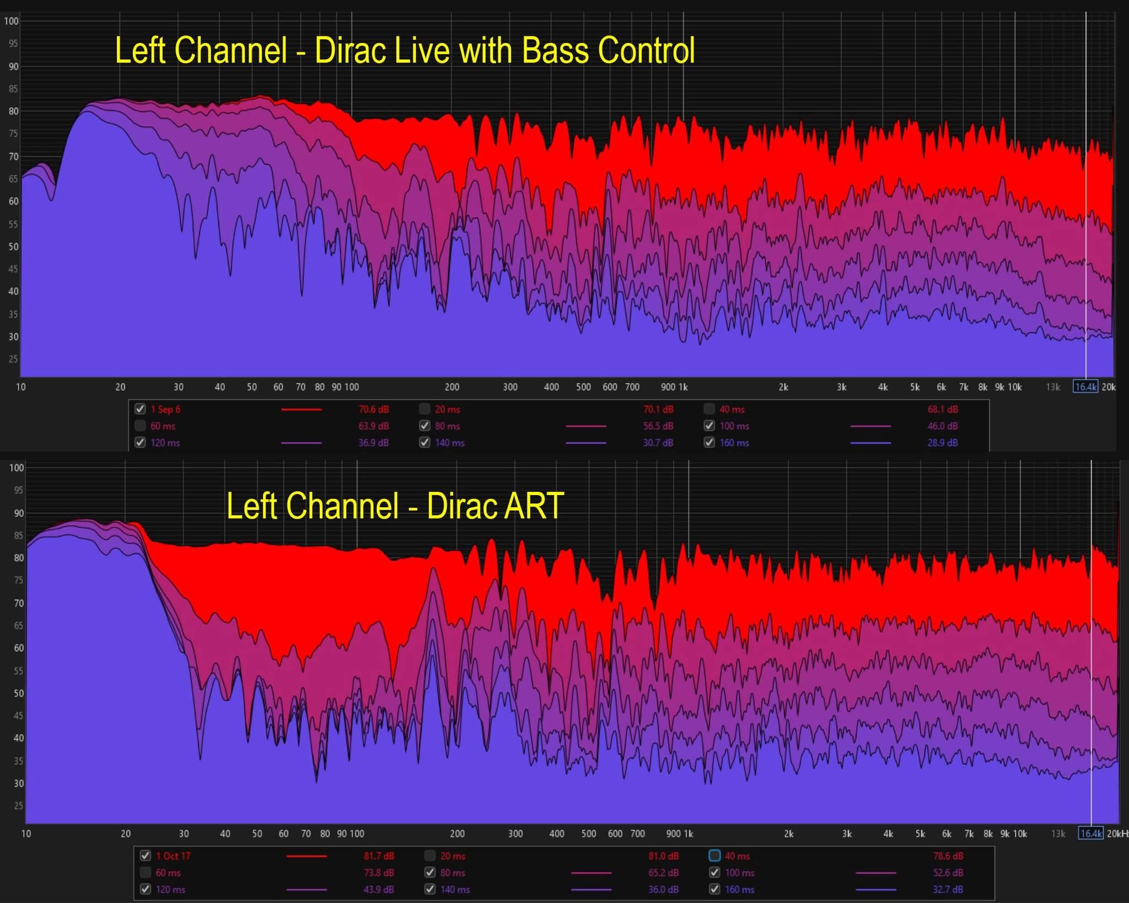
Task: Hide the 140 ms trace in bottom legend
Action: (x=430, y=889)
